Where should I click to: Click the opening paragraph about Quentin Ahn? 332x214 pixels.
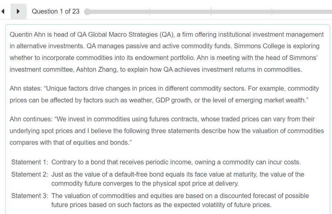click(x=167, y=52)
